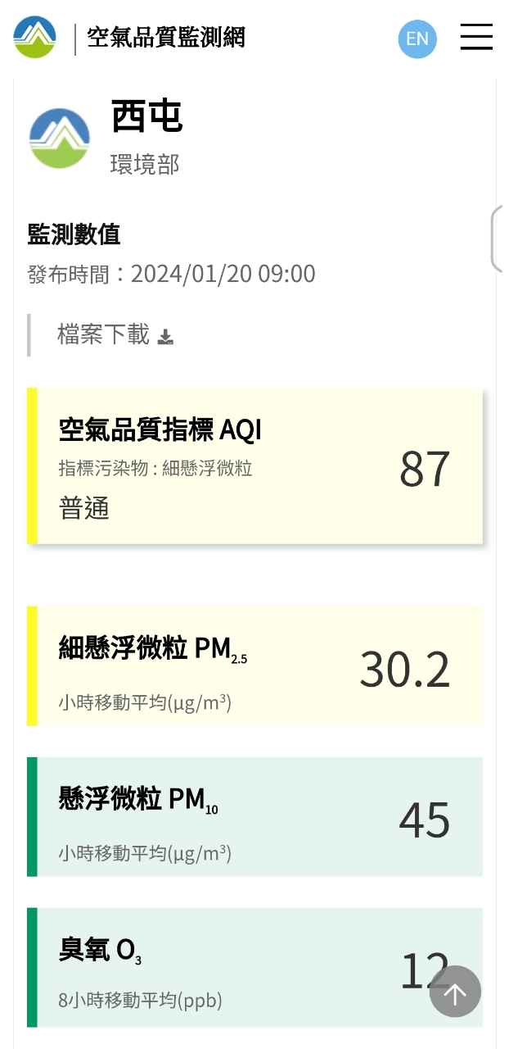
Task: Click the 檔案下載 download link
Action: click(x=104, y=334)
